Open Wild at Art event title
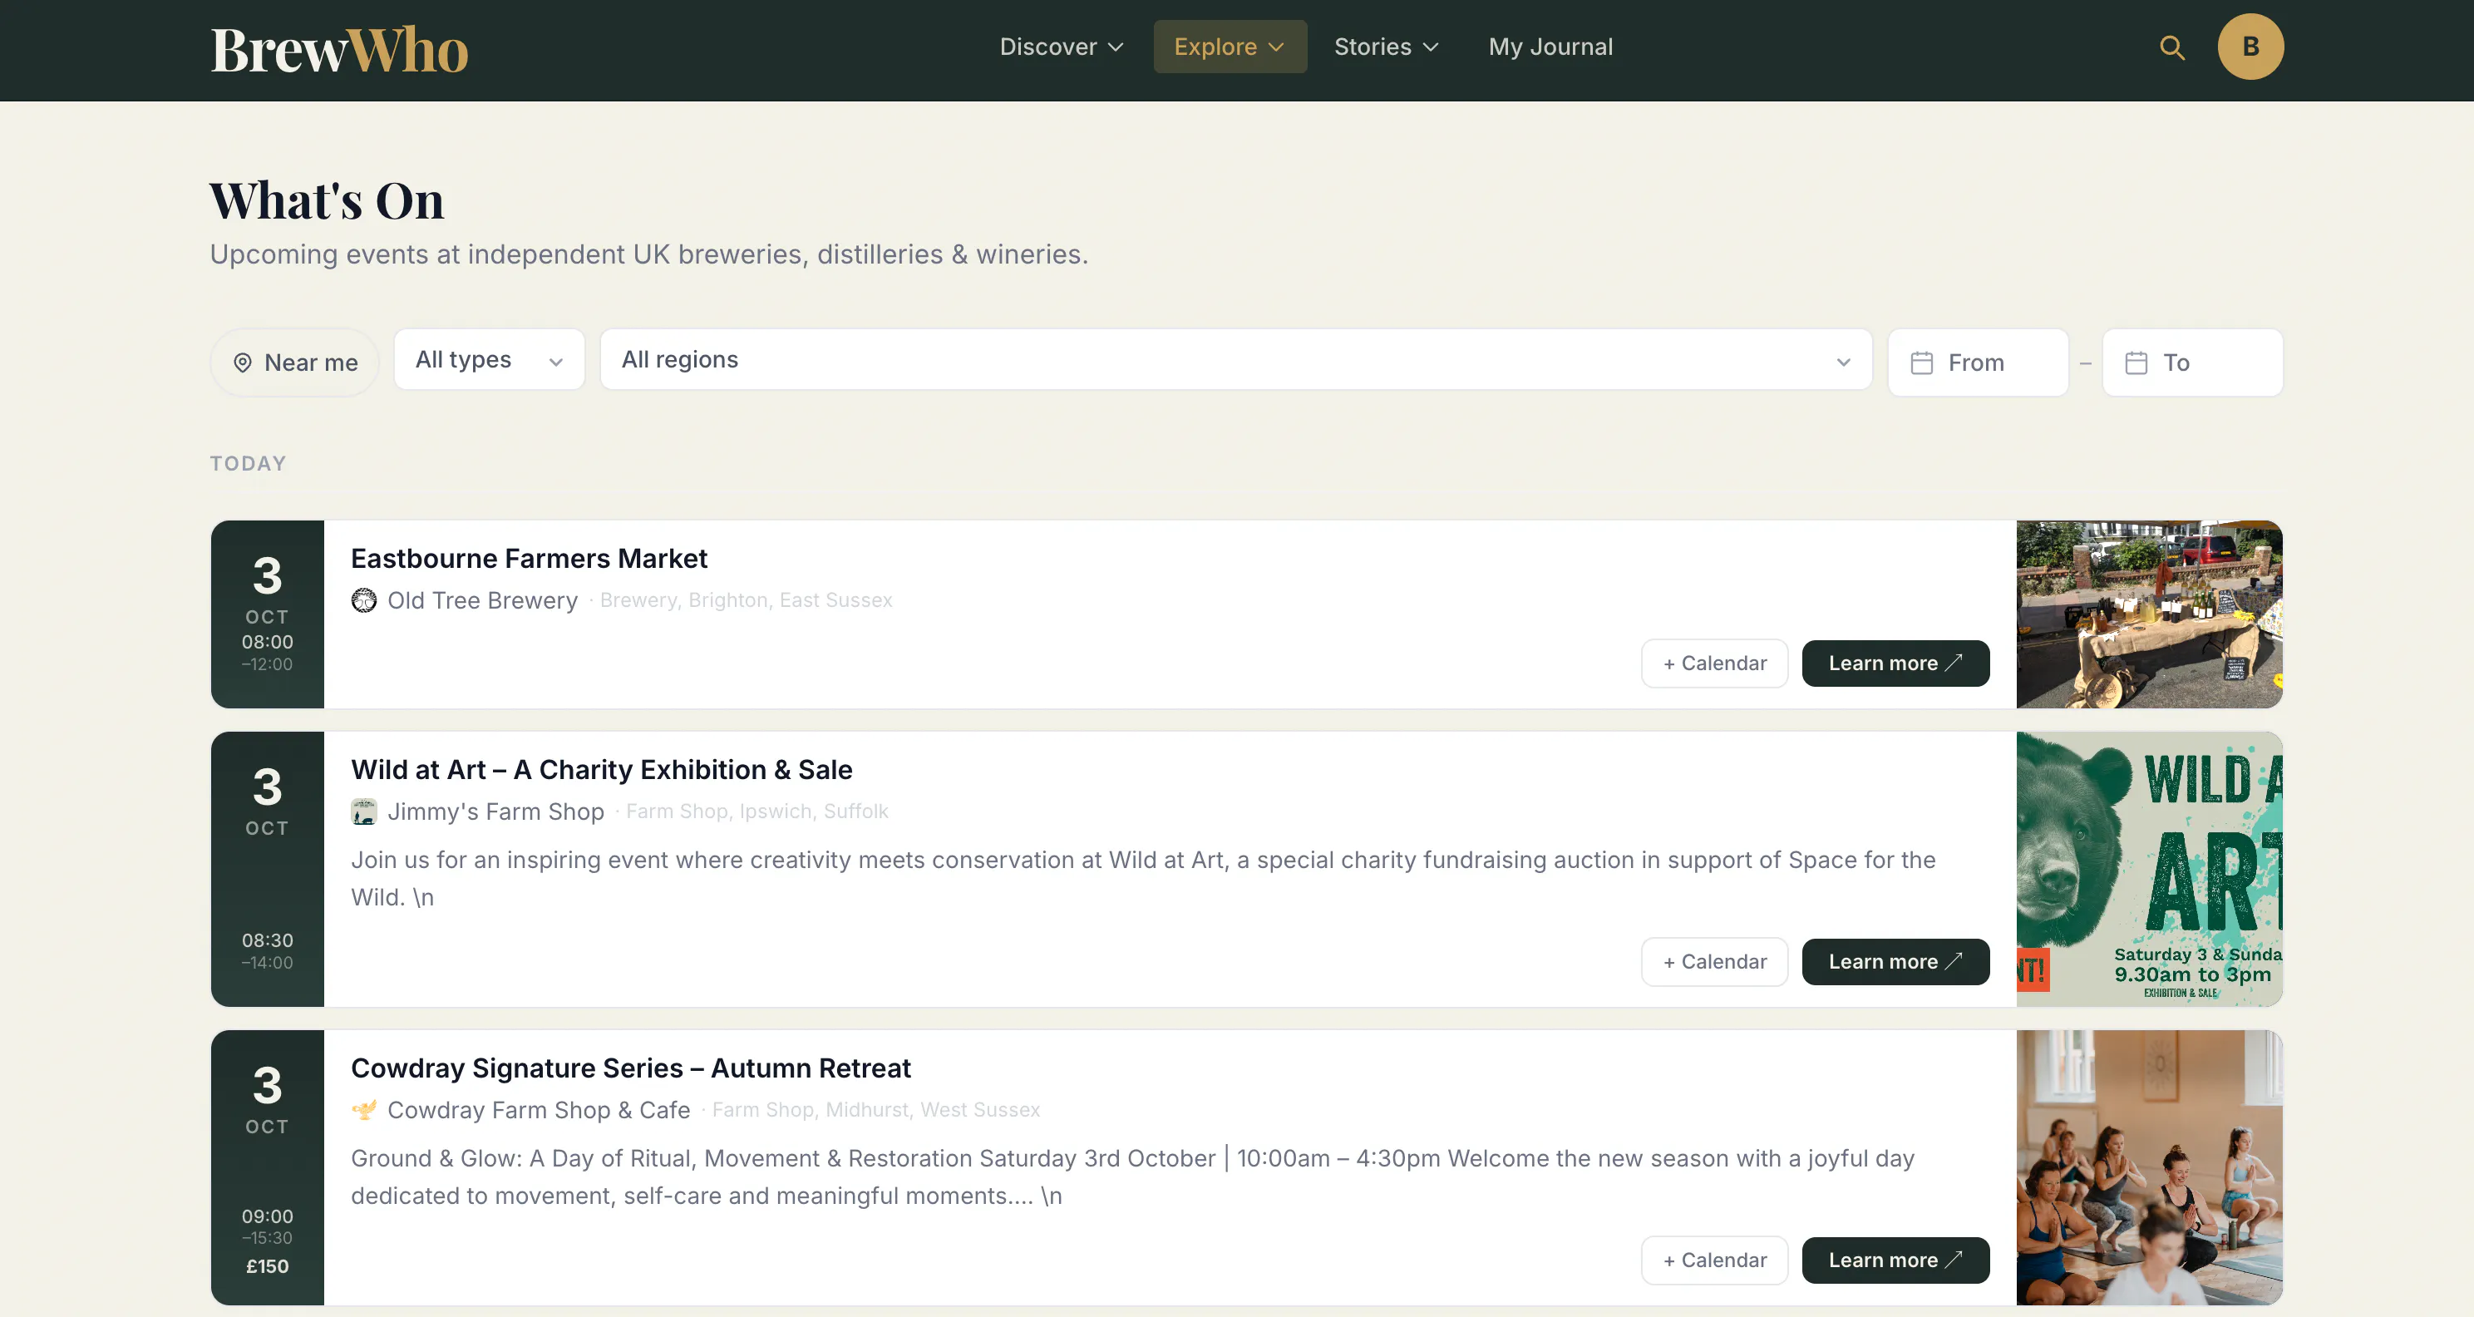The image size is (2474, 1317). point(601,771)
